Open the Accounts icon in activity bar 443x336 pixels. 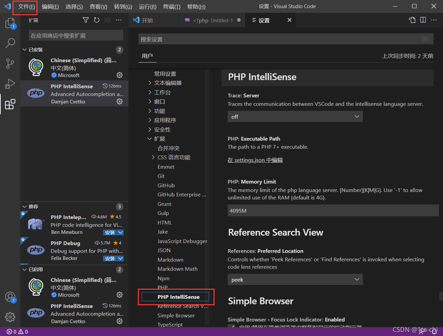pos(10,297)
